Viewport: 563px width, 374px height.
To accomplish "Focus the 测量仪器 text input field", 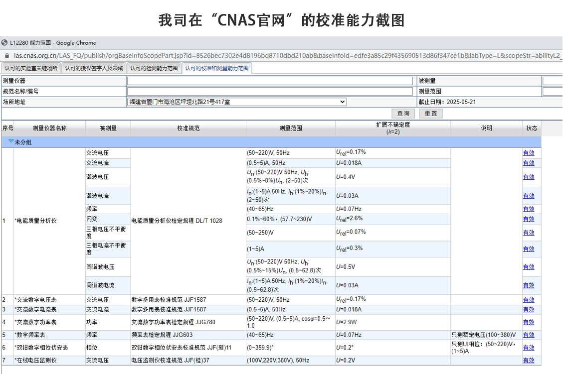I will click(270, 81).
